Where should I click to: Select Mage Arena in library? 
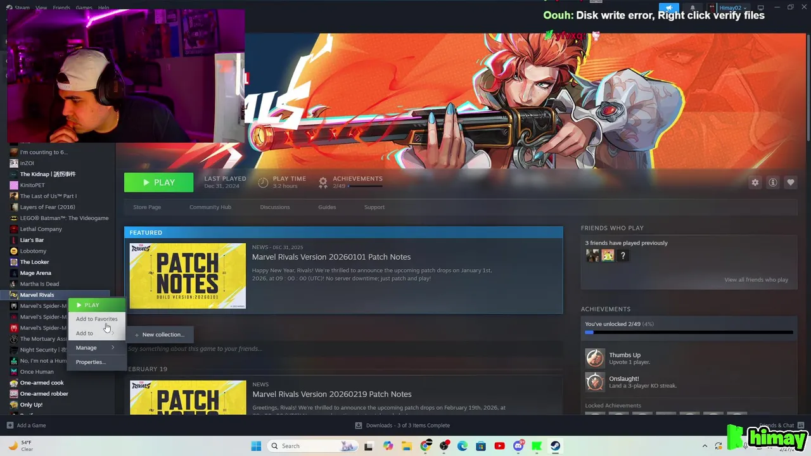(x=35, y=273)
